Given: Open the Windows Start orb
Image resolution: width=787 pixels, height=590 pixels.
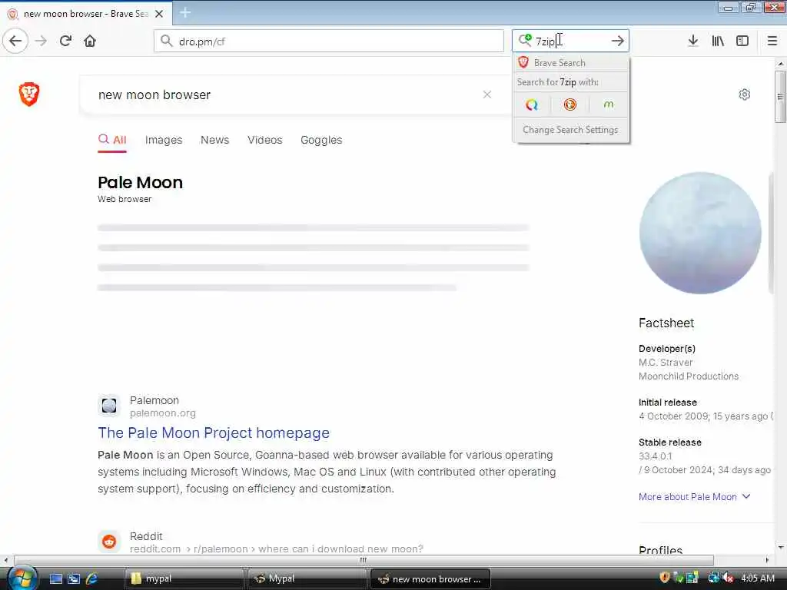Looking at the screenshot, I should pos(21,578).
